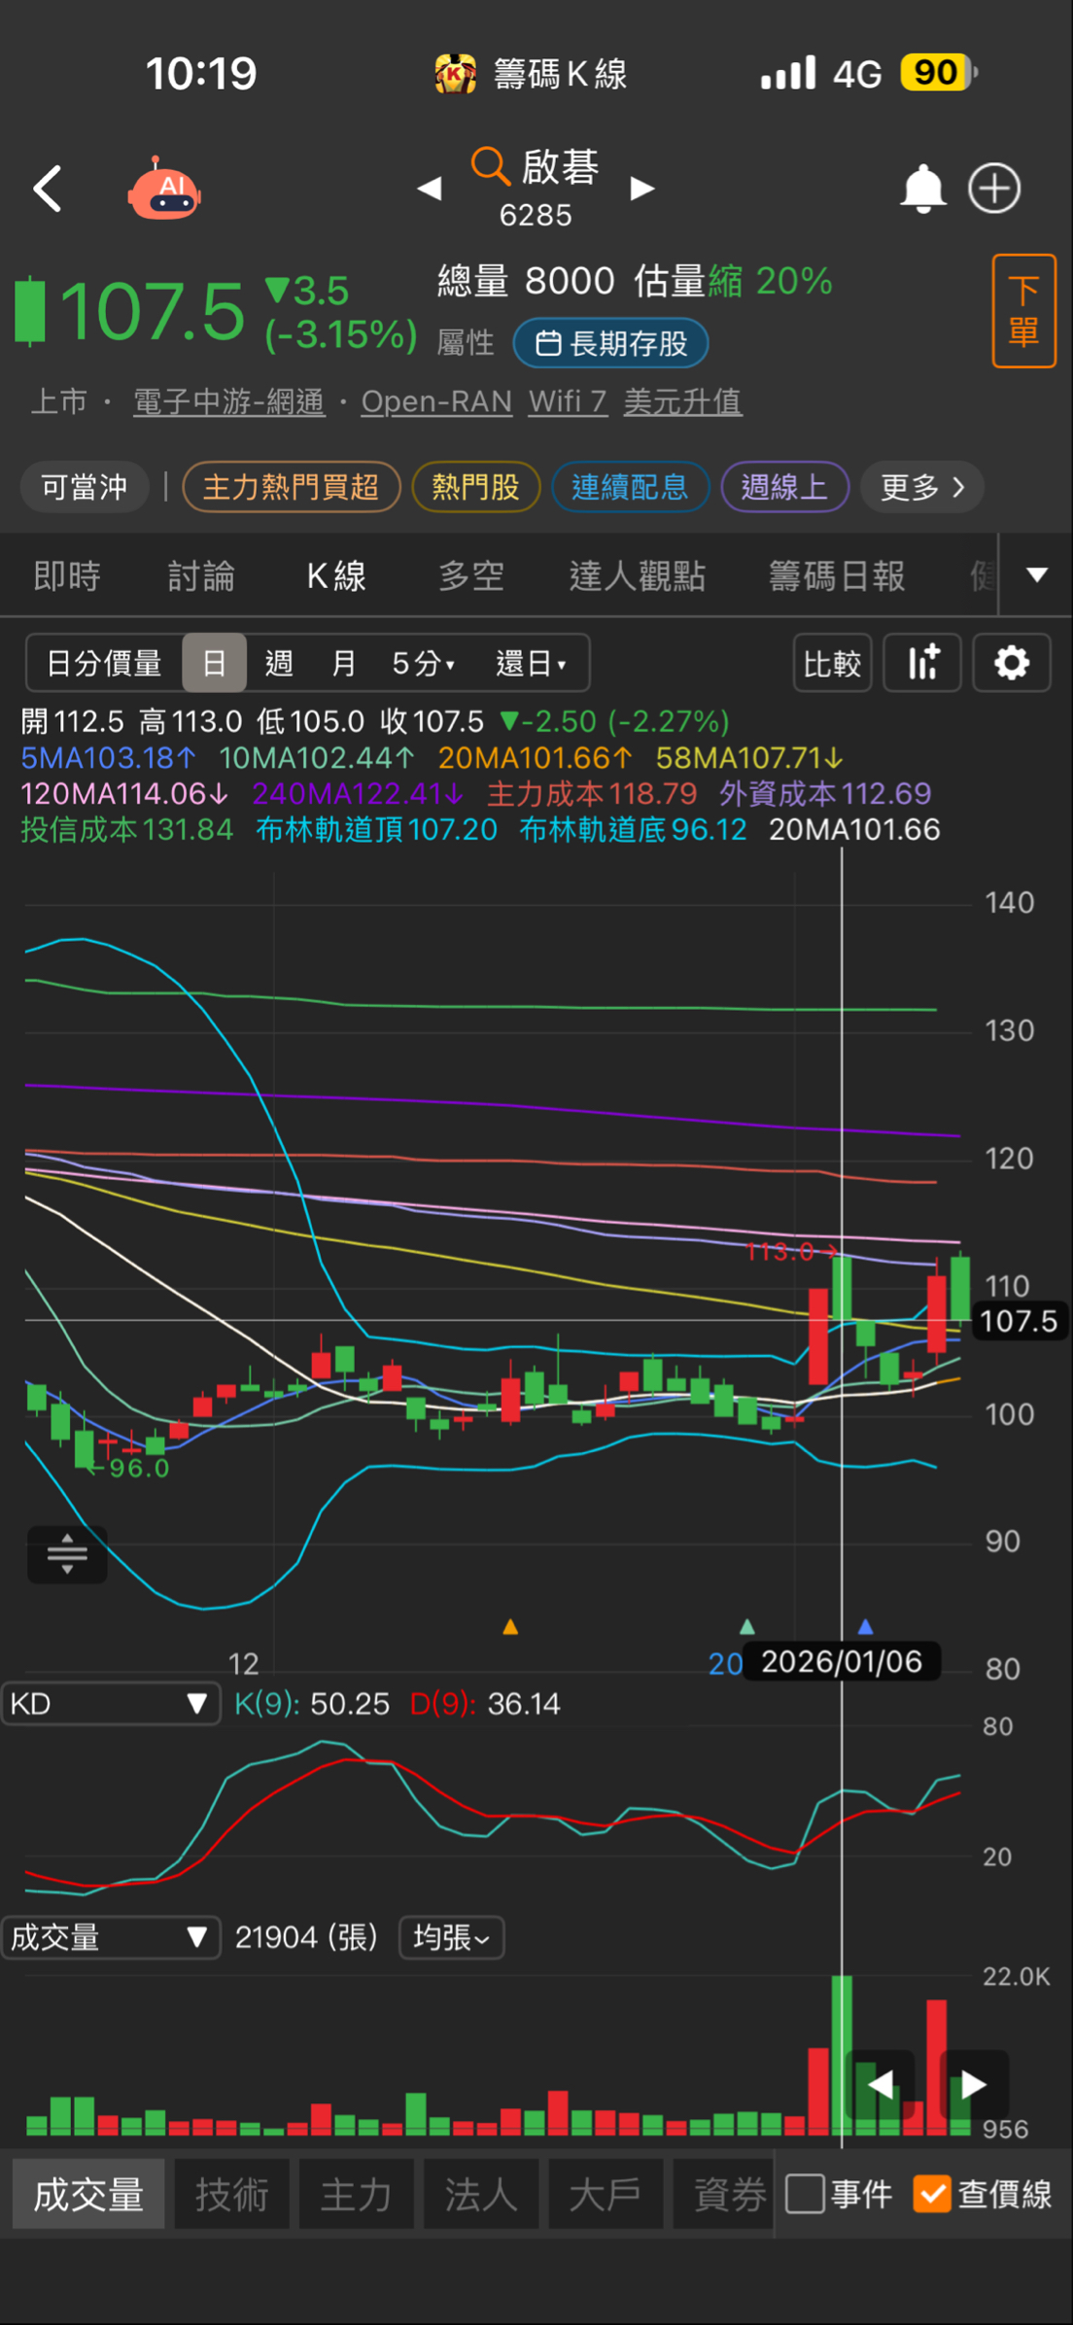Expand the tab list dropdown arrow
The height and width of the screenshot is (2325, 1073).
point(1037,575)
